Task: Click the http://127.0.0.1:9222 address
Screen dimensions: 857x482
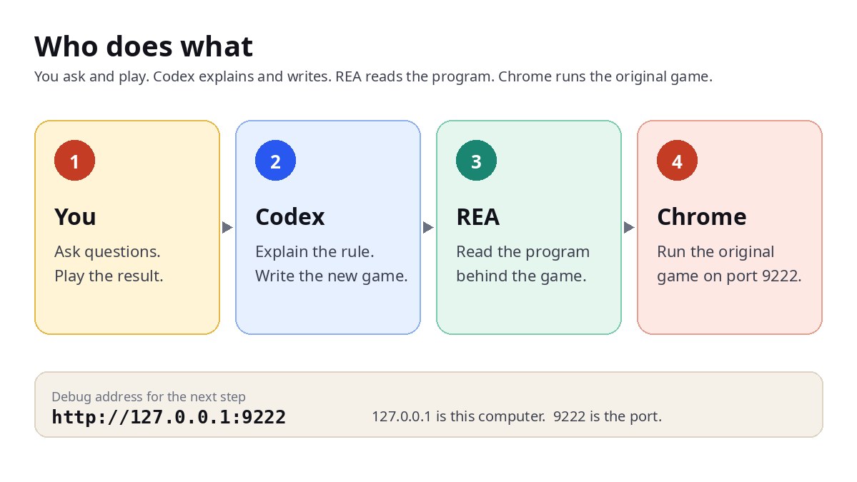Action: pos(169,417)
